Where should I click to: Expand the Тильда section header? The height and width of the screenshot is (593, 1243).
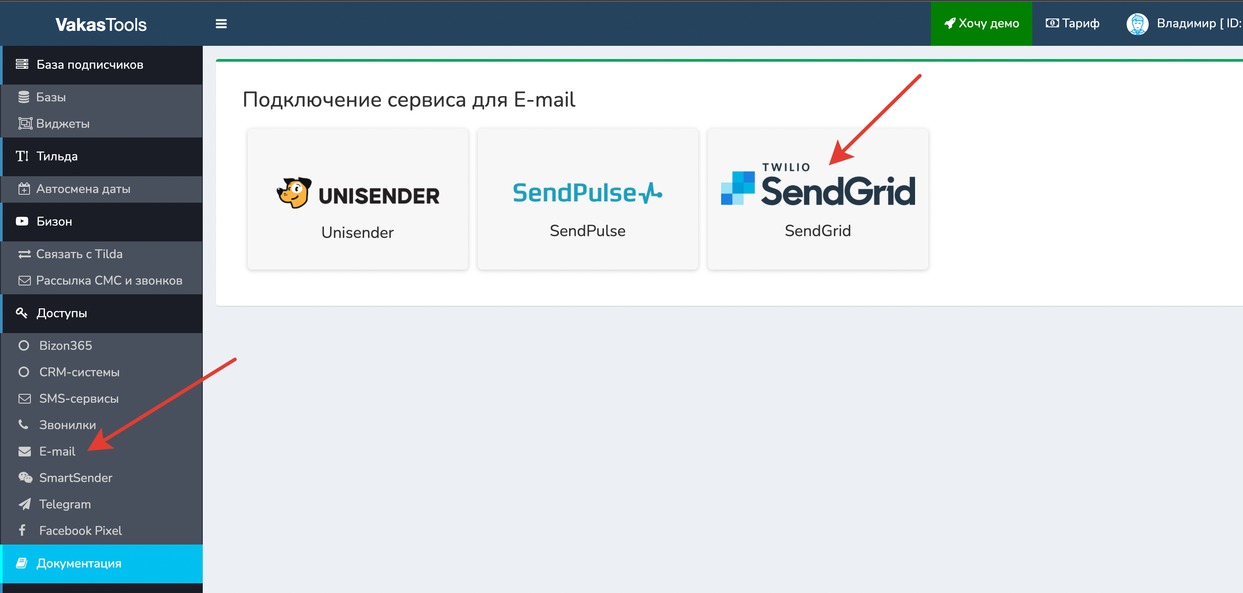point(101,156)
